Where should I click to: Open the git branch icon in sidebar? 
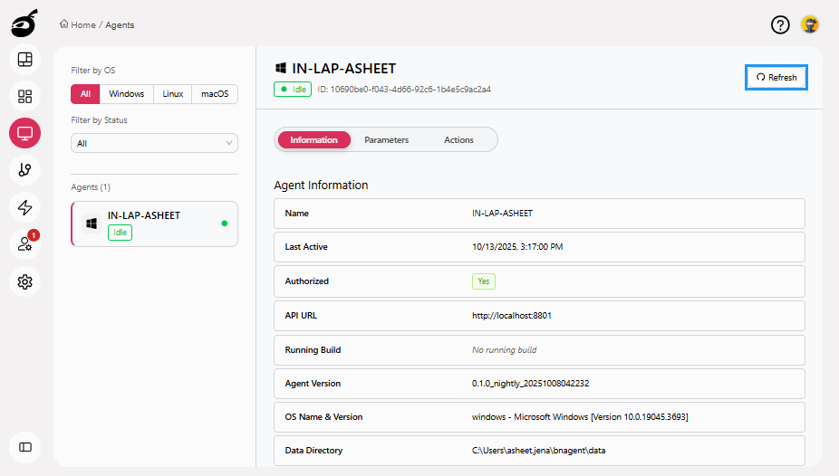(x=24, y=170)
